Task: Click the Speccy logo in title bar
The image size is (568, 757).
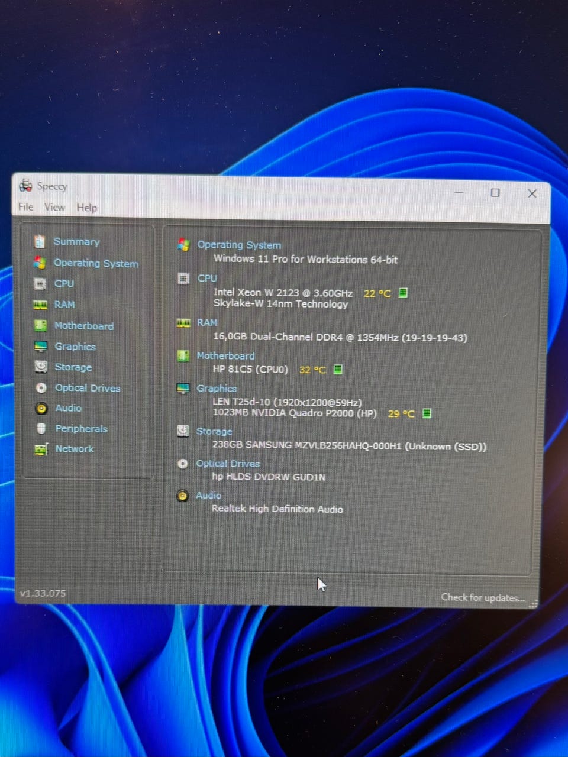Action: point(25,186)
